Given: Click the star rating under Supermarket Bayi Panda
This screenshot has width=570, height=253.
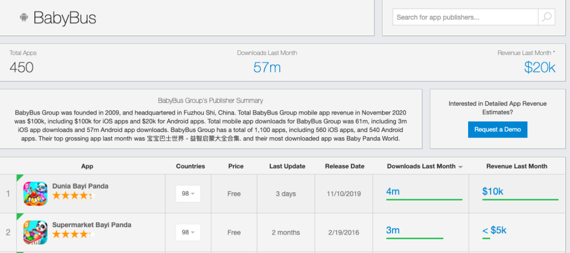Looking at the screenshot, I should [x=73, y=234].
